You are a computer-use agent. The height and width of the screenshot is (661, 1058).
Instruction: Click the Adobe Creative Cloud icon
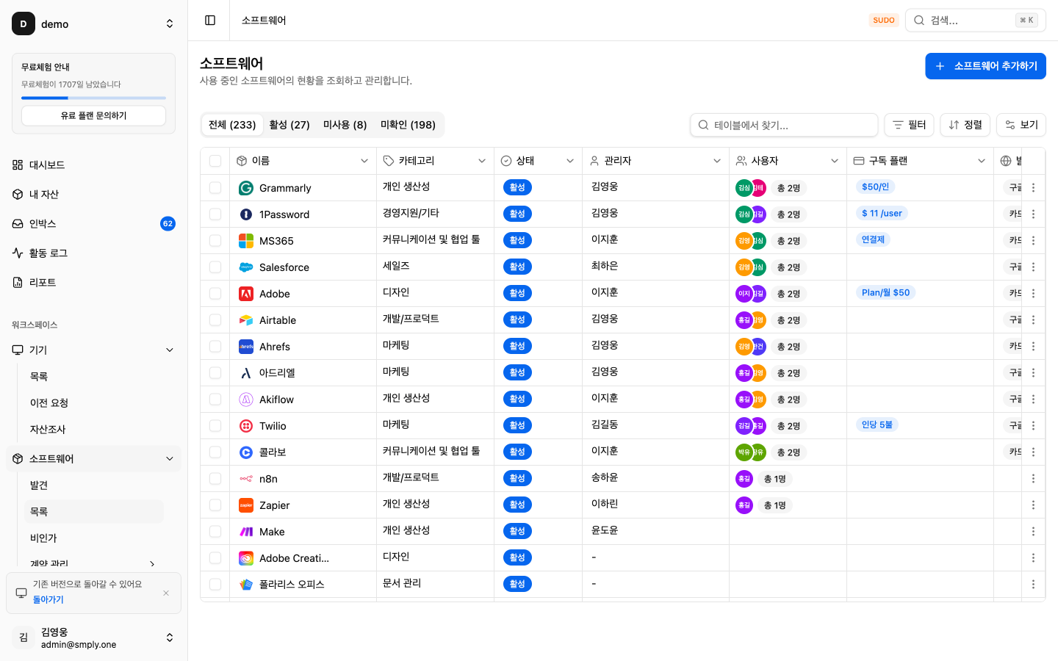pos(246,558)
